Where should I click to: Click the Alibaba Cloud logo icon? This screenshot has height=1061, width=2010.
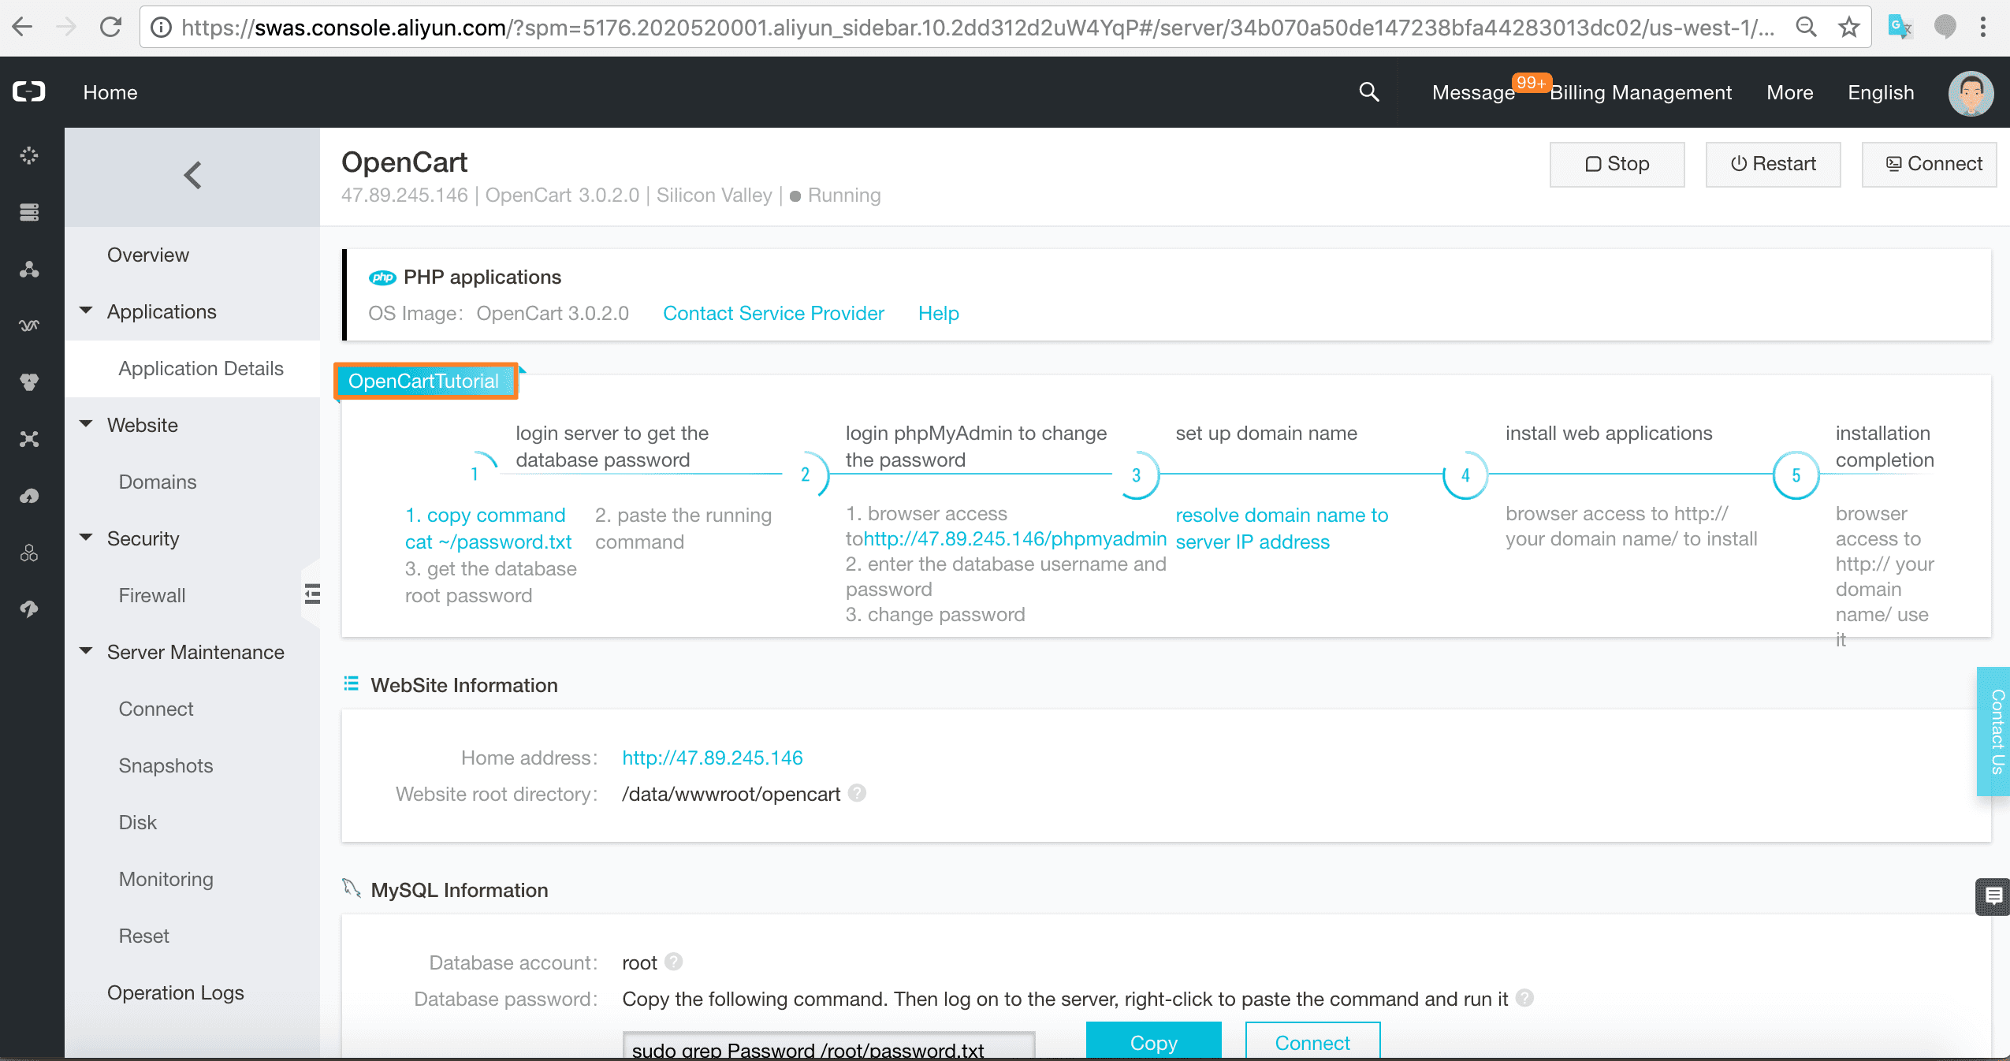click(29, 92)
